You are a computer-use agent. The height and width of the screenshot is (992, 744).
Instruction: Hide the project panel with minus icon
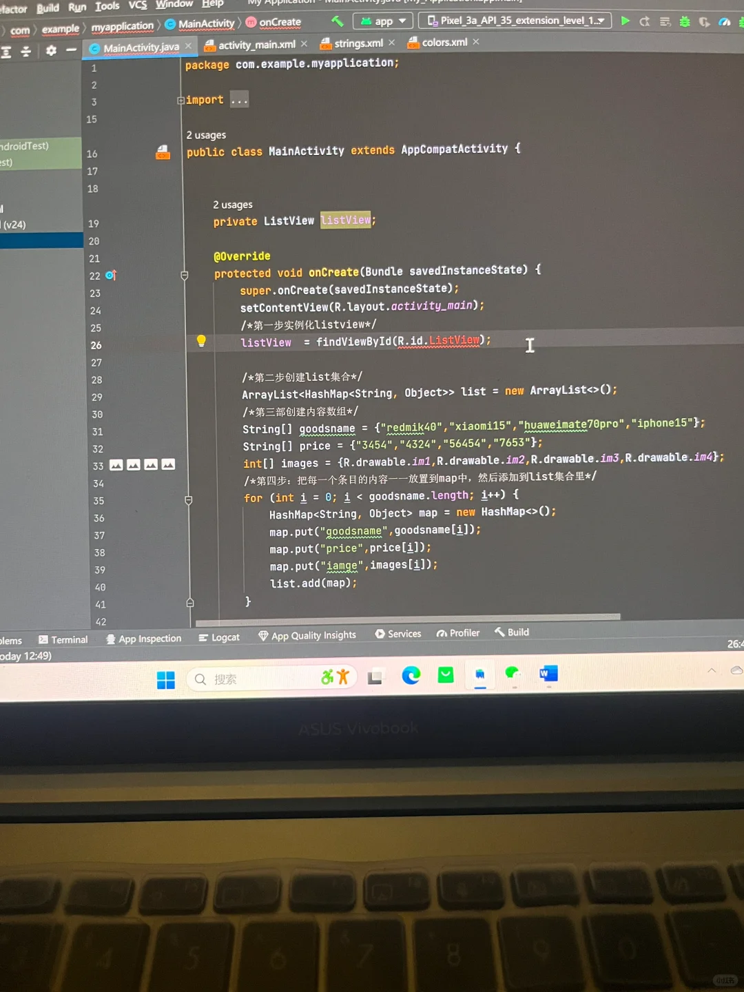71,50
